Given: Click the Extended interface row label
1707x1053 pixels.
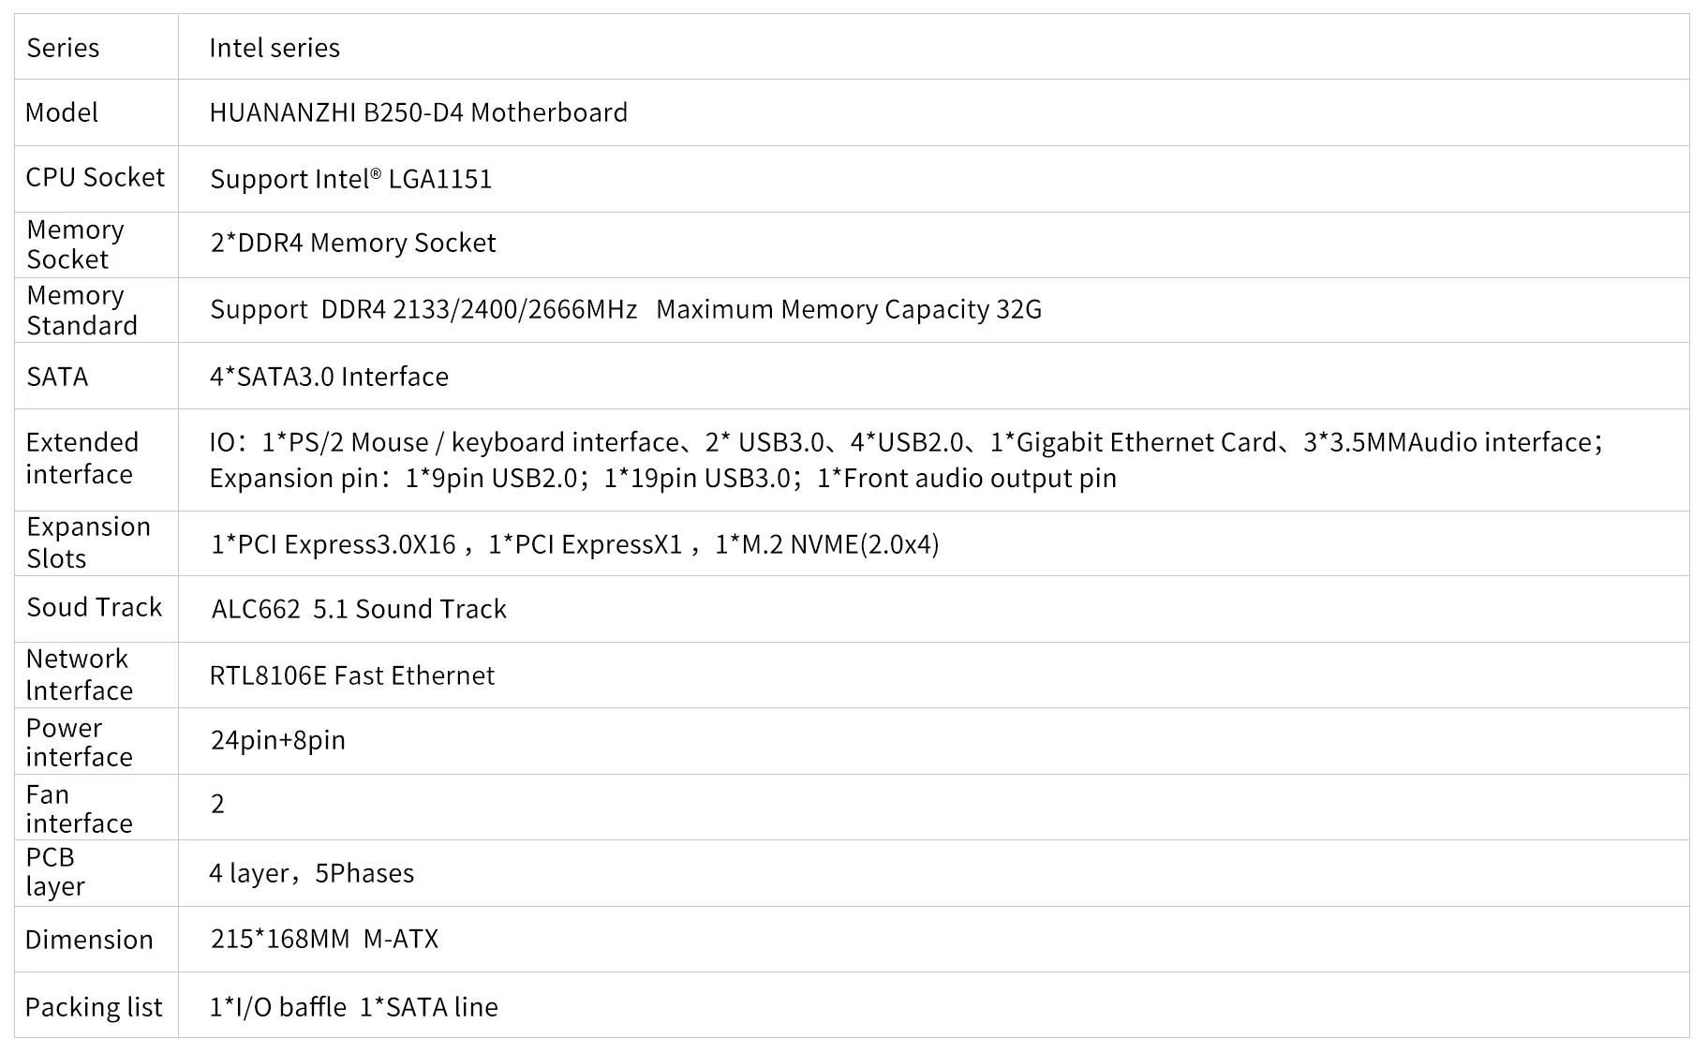Looking at the screenshot, I should [x=82, y=458].
